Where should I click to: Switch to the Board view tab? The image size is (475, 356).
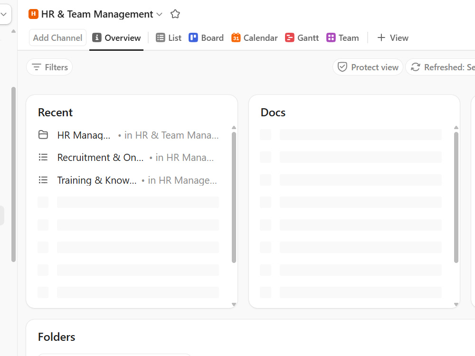tap(206, 38)
